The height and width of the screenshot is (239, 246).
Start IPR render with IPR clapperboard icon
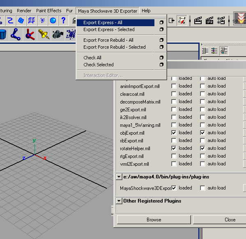209,20
